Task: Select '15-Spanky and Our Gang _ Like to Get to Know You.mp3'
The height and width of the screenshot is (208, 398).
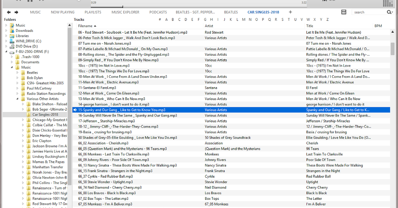Action: [122, 110]
